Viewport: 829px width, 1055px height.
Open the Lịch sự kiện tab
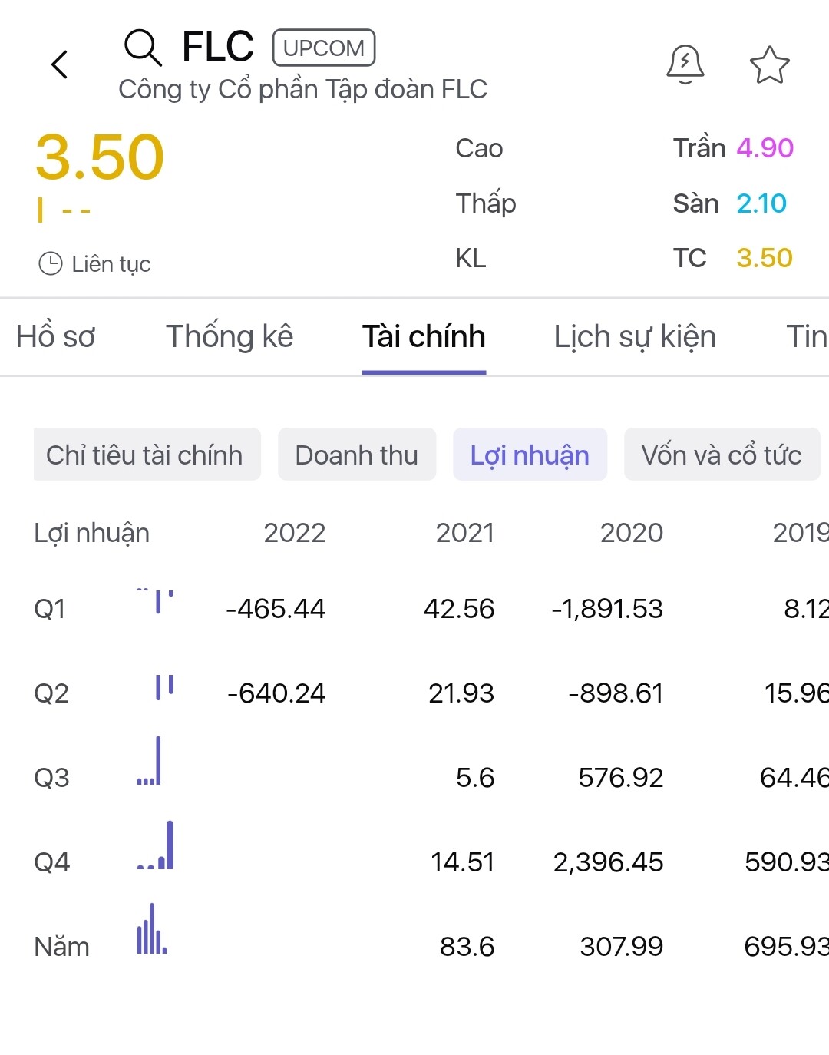(x=635, y=337)
